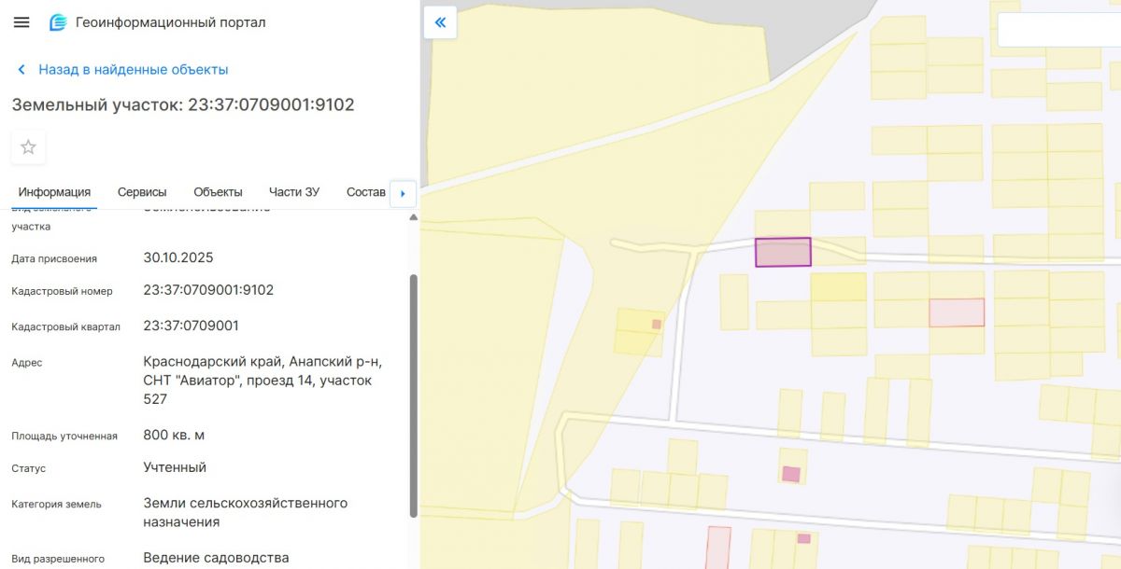This screenshot has width=1121, height=569.
Task: Switch to the Информация tab
Action: click(54, 192)
